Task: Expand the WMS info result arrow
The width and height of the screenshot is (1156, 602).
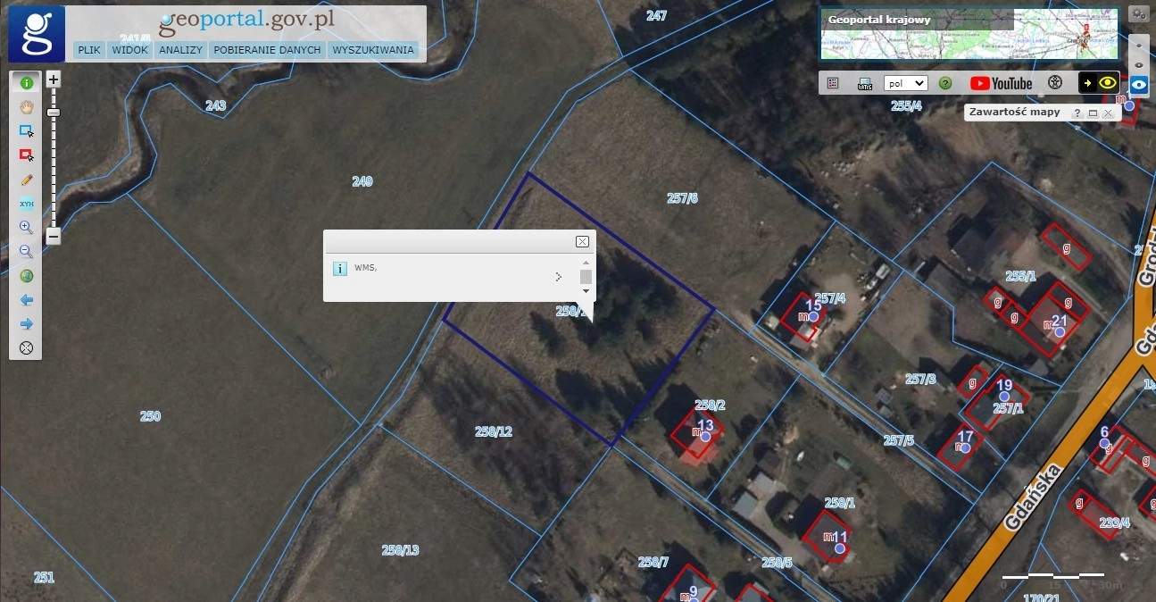Action: pos(559,277)
